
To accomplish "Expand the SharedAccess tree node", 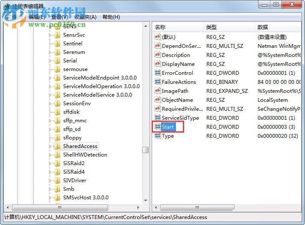I will tap(50, 146).
